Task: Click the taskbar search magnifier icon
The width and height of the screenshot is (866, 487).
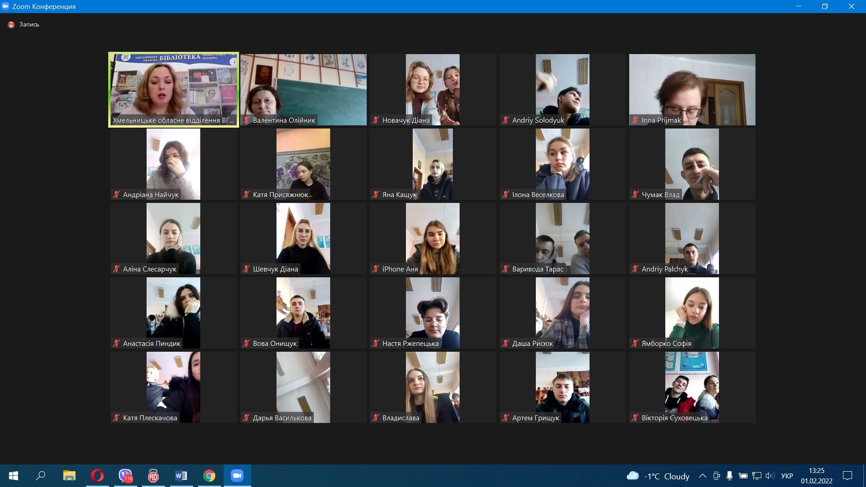Action: [x=41, y=476]
